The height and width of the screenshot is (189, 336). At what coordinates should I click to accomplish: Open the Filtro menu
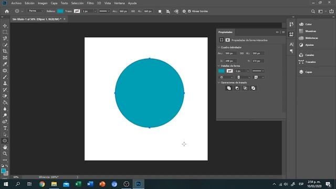pyautogui.click(x=90, y=3)
